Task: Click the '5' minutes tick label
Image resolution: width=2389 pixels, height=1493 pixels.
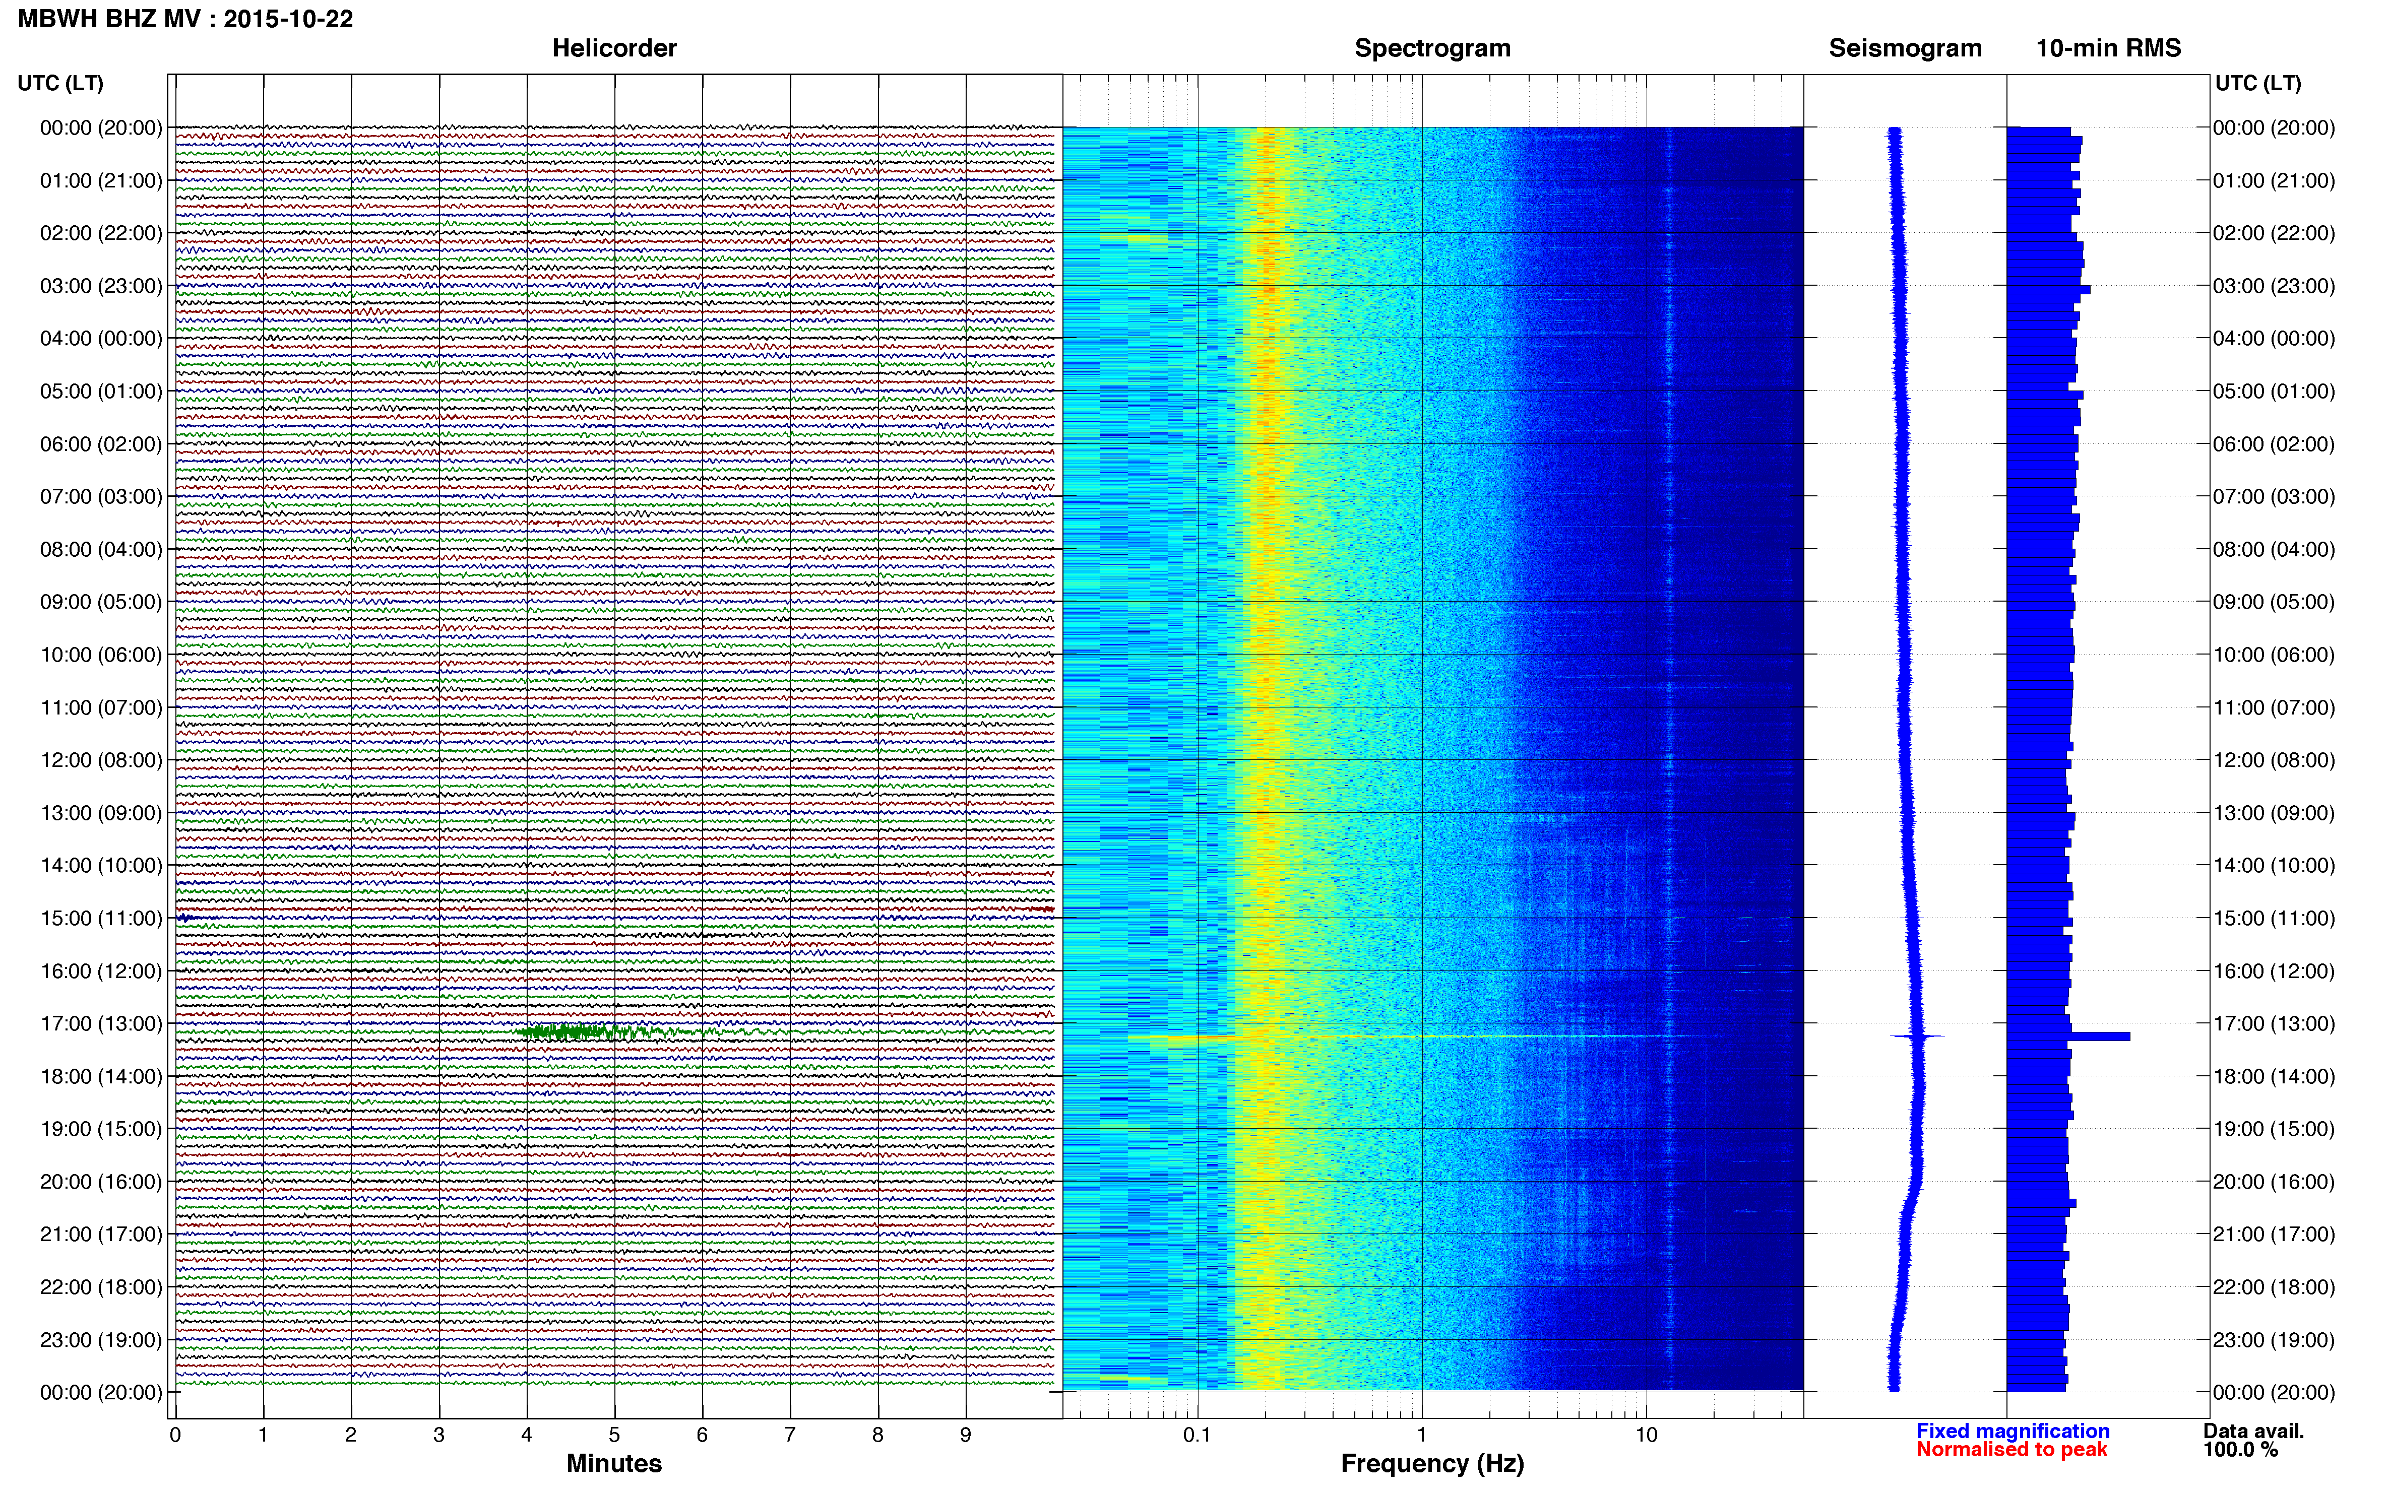Action: pyautogui.click(x=614, y=1435)
